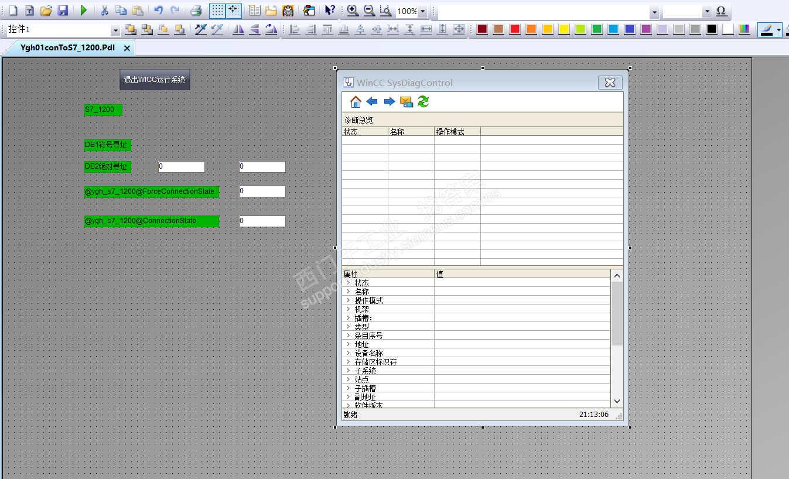Screen dimensions: 789x479
Task: Toggle snap to grid button
Action: 233,11
